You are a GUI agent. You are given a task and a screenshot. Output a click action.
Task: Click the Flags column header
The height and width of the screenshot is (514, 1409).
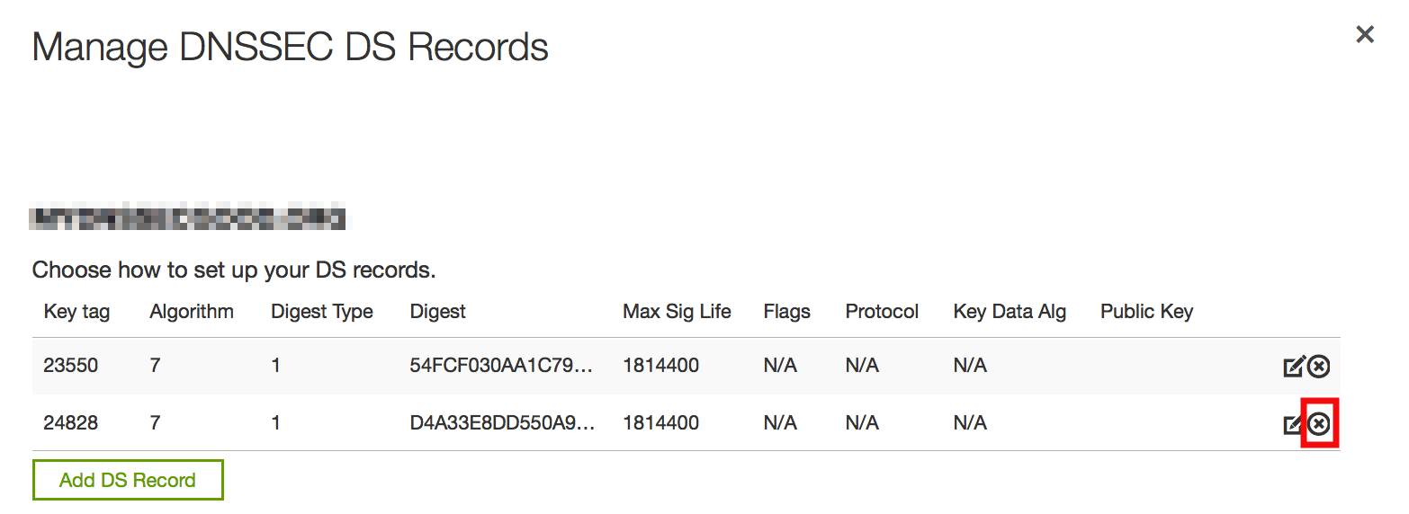[787, 312]
